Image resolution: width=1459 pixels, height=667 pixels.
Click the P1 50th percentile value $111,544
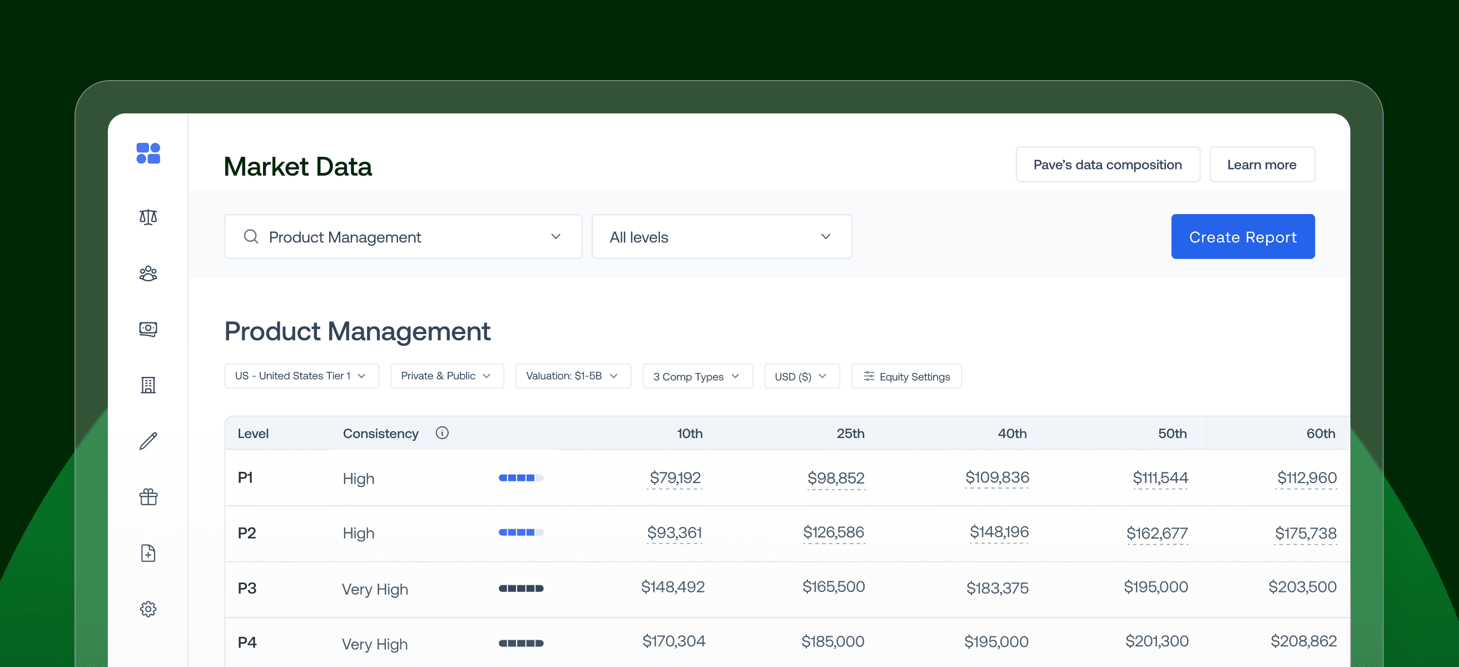(x=1159, y=478)
